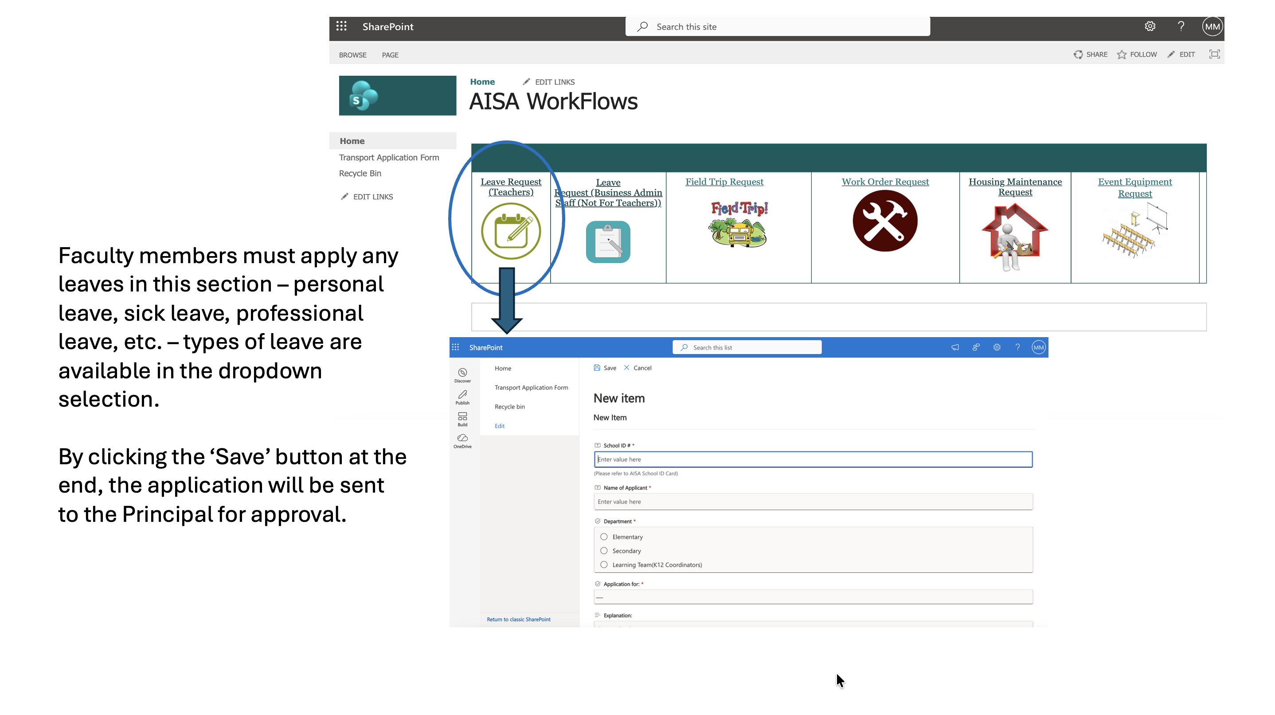Click Cancel on the New item form

tap(637, 367)
